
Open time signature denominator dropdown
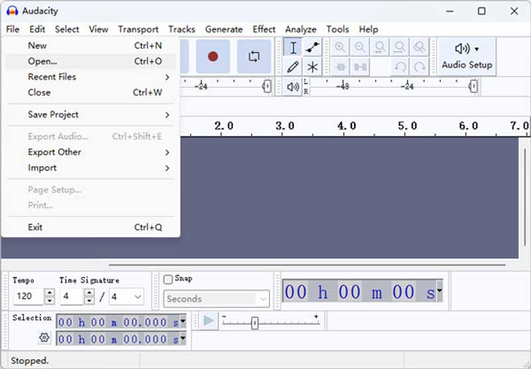(x=126, y=297)
